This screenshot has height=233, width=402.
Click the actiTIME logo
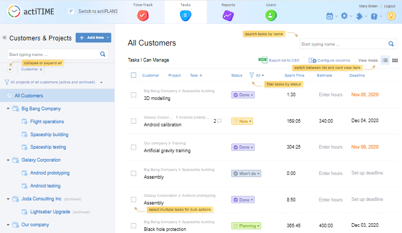click(31, 11)
